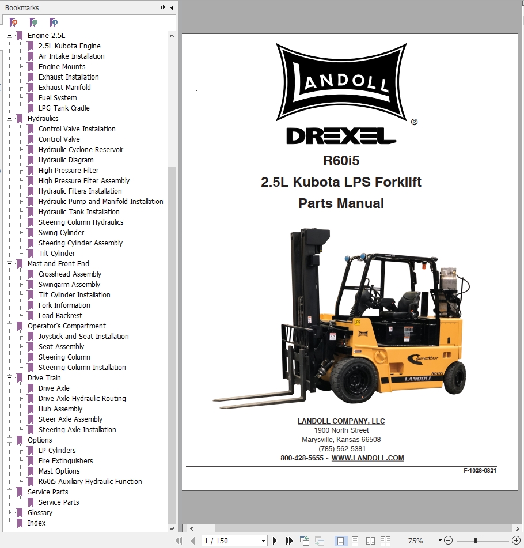Collapse the Options bookmark group

(9, 440)
